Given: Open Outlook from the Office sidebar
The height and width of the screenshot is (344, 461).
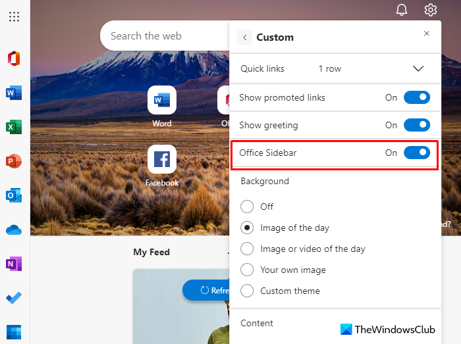Looking at the screenshot, I should pyautogui.click(x=14, y=195).
